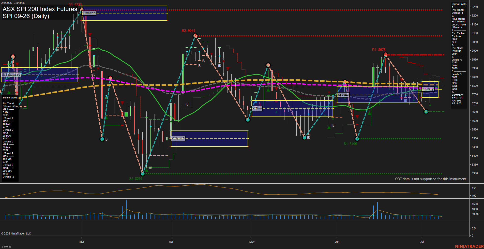Click the swing pivot high marker at R1 8976
The width and height of the screenshot is (484, 249).
pyautogui.click(x=386, y=55)
